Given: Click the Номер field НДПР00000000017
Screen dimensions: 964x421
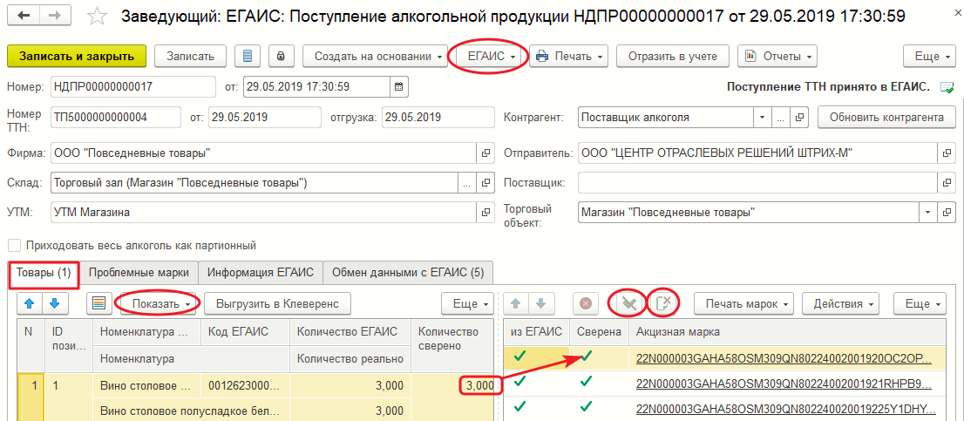Looking at the screenshot, I should [x=132, y=86].
